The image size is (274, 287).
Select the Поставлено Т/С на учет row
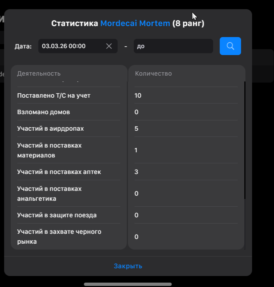(54, 95)
